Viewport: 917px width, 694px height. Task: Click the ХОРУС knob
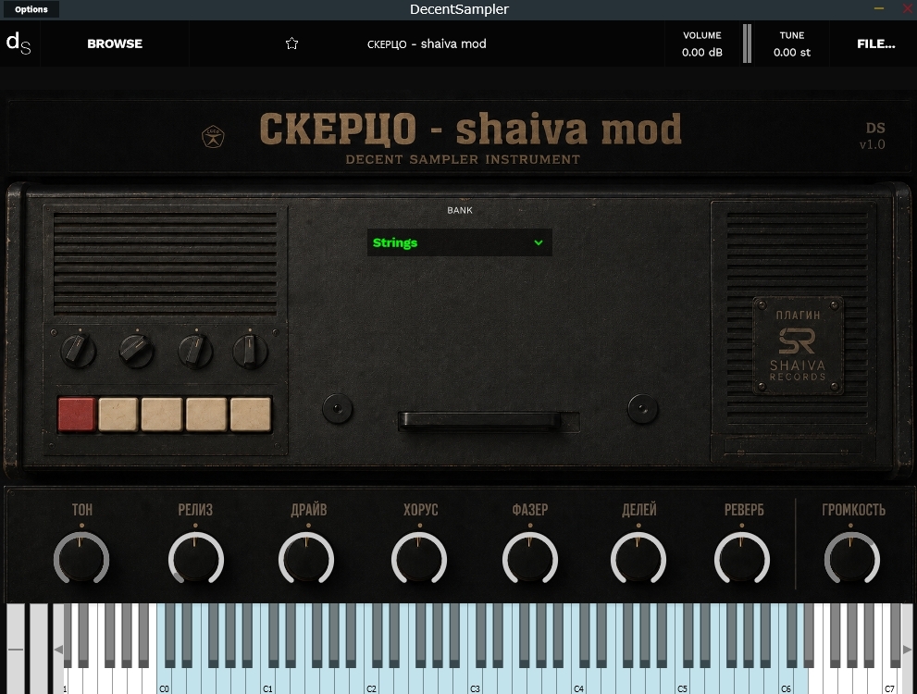[x=419, y=559]
